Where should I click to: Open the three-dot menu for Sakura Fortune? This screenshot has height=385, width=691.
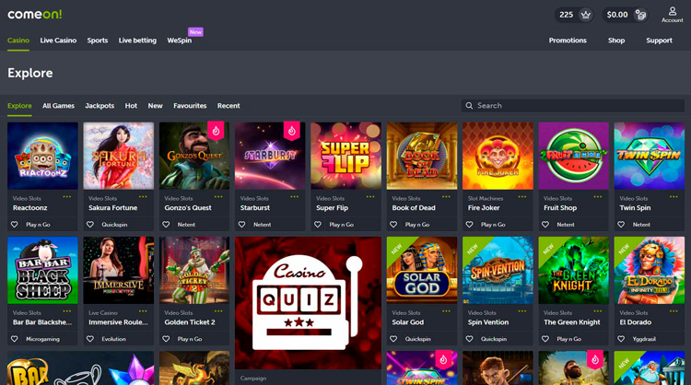144,197
